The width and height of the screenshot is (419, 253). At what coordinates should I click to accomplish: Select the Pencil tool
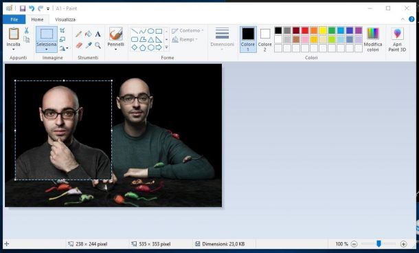pyautogui.click(x=78, y=34)
